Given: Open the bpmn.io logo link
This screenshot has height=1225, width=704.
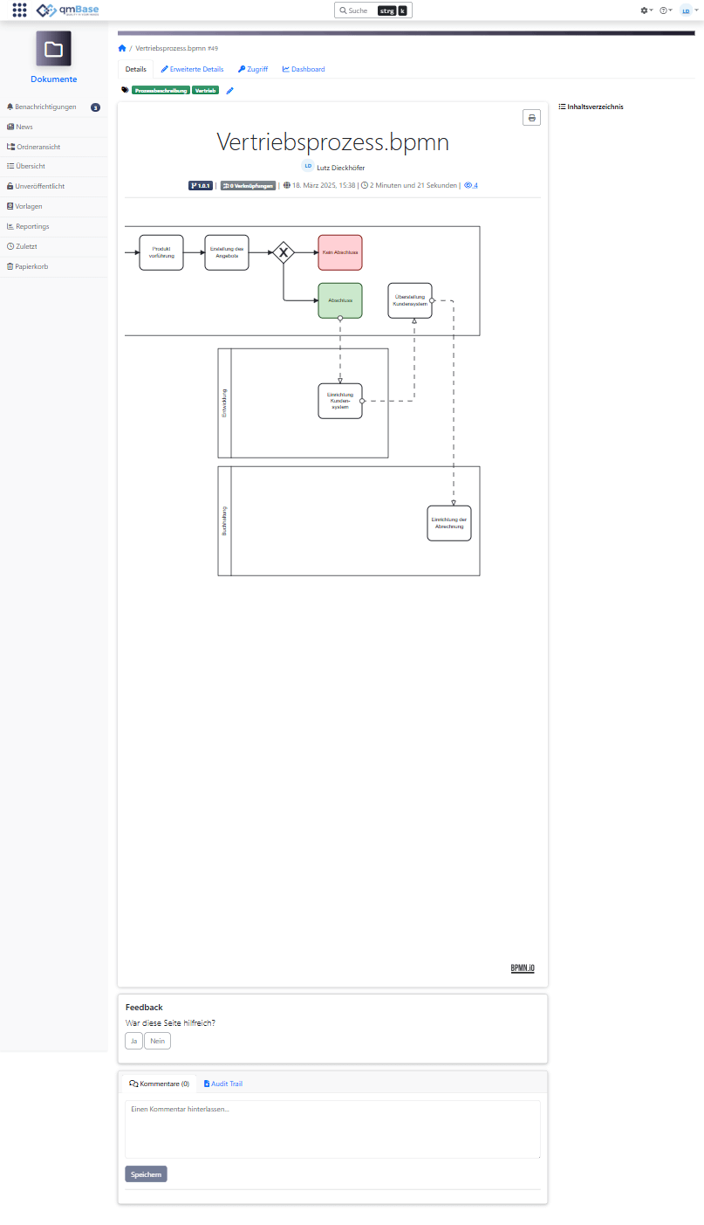Looking at the screenshot, I should pos(523,968).
